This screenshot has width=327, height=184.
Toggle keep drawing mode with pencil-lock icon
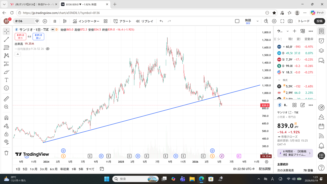6,126
